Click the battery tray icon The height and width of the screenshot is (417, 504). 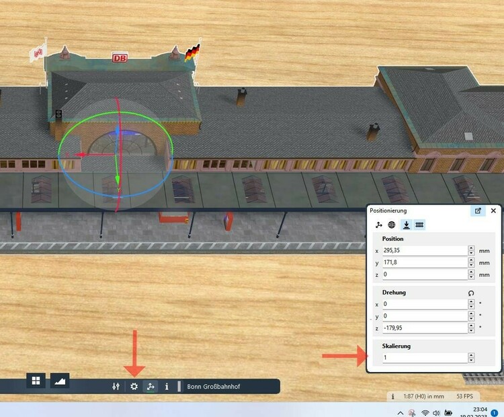pos(448,413)
